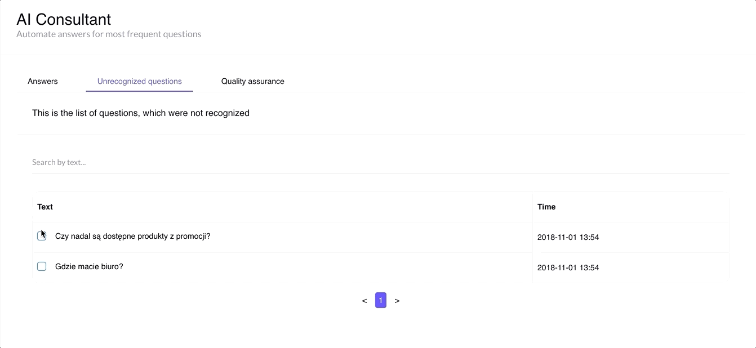This screenshot has height=348, width=756.
Task: Click the Time column header
Action: click(x=546, y=207)
